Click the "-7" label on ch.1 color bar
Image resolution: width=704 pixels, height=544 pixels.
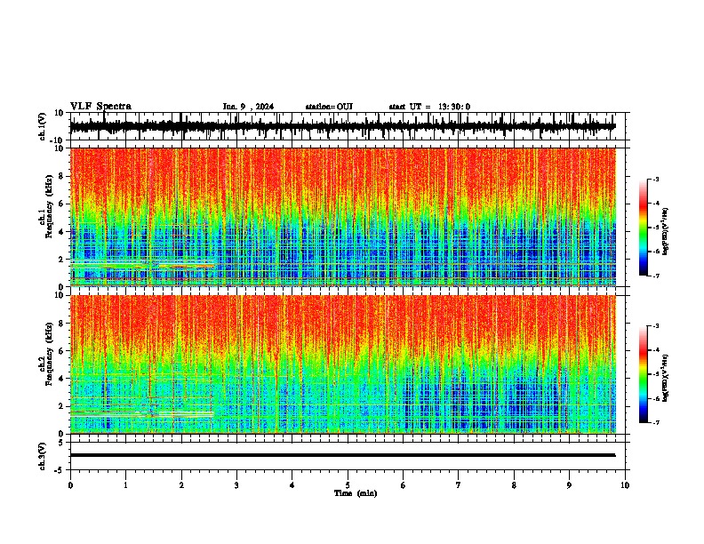pyautogui.click(x=655, y=276)
